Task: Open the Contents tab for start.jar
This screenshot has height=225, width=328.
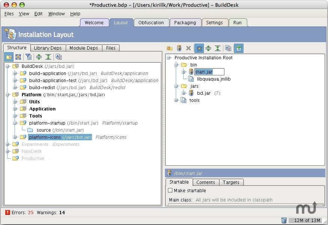Action: (206, 182)
